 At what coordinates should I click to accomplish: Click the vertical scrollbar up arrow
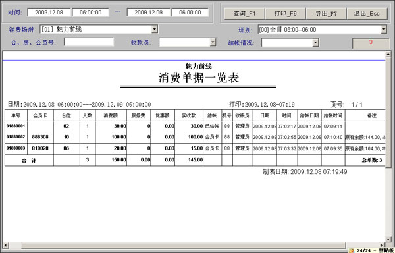(x=388, y=54)
